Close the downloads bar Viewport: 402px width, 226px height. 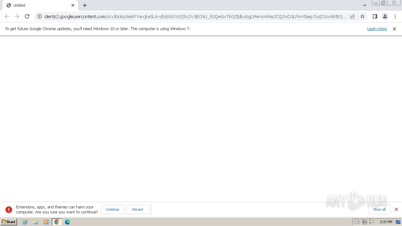tap(396, 209)
